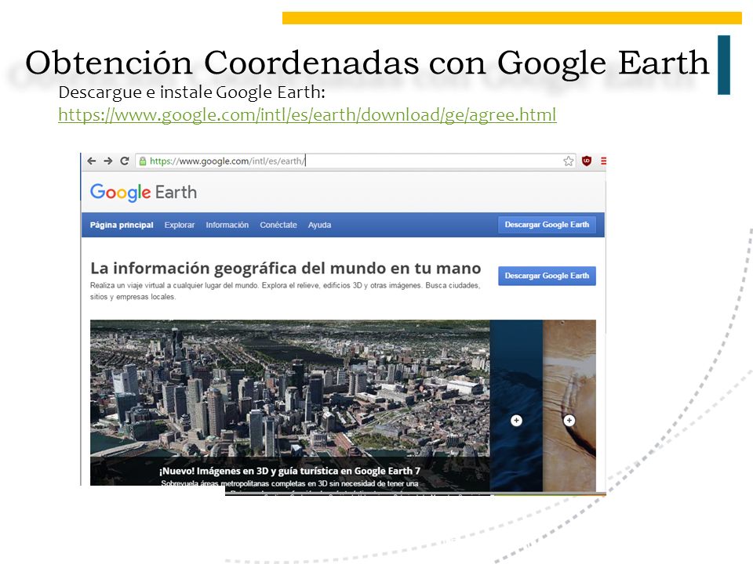Click text Descargue e instale Google Earth
Image resolution: width=753 pixels, height=564 pixels.
click(191, 92)
